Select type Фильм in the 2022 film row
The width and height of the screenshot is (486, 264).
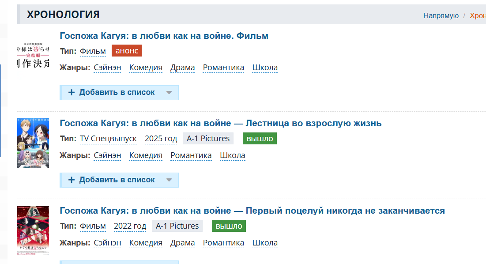[x=93, y=226]
